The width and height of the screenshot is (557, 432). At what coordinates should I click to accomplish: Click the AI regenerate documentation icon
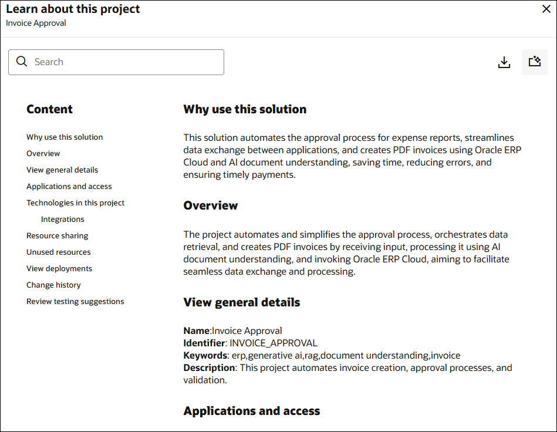coord(534,62)
